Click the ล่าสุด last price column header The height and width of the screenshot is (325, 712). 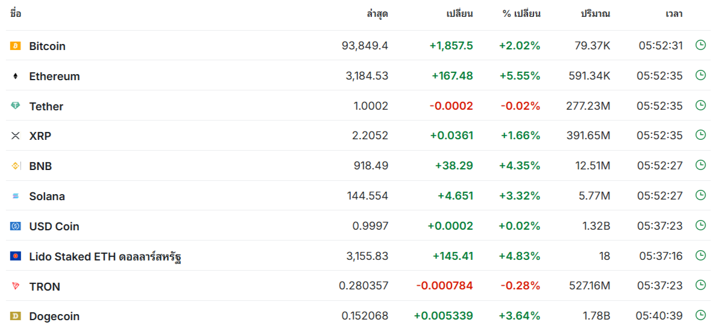click(377, 13)
